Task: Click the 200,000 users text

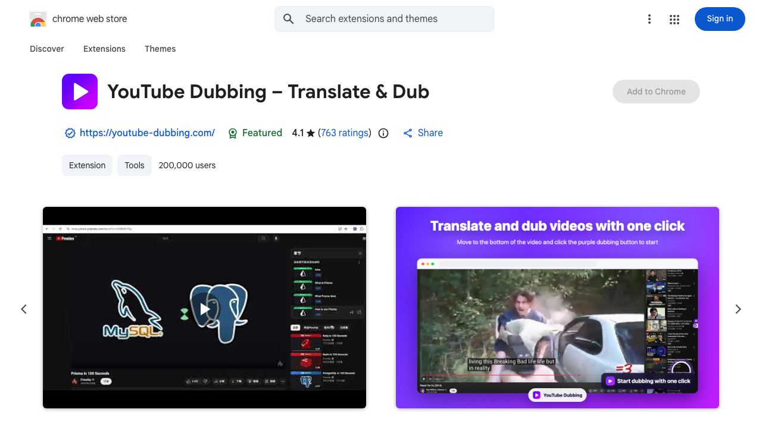Action: (x=187, y=165)
